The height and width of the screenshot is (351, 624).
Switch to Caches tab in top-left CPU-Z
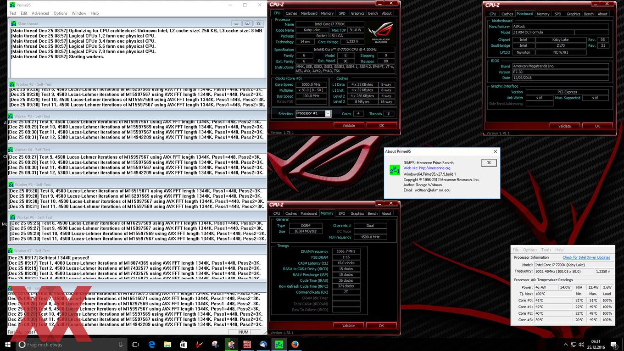tap(291, 13)
